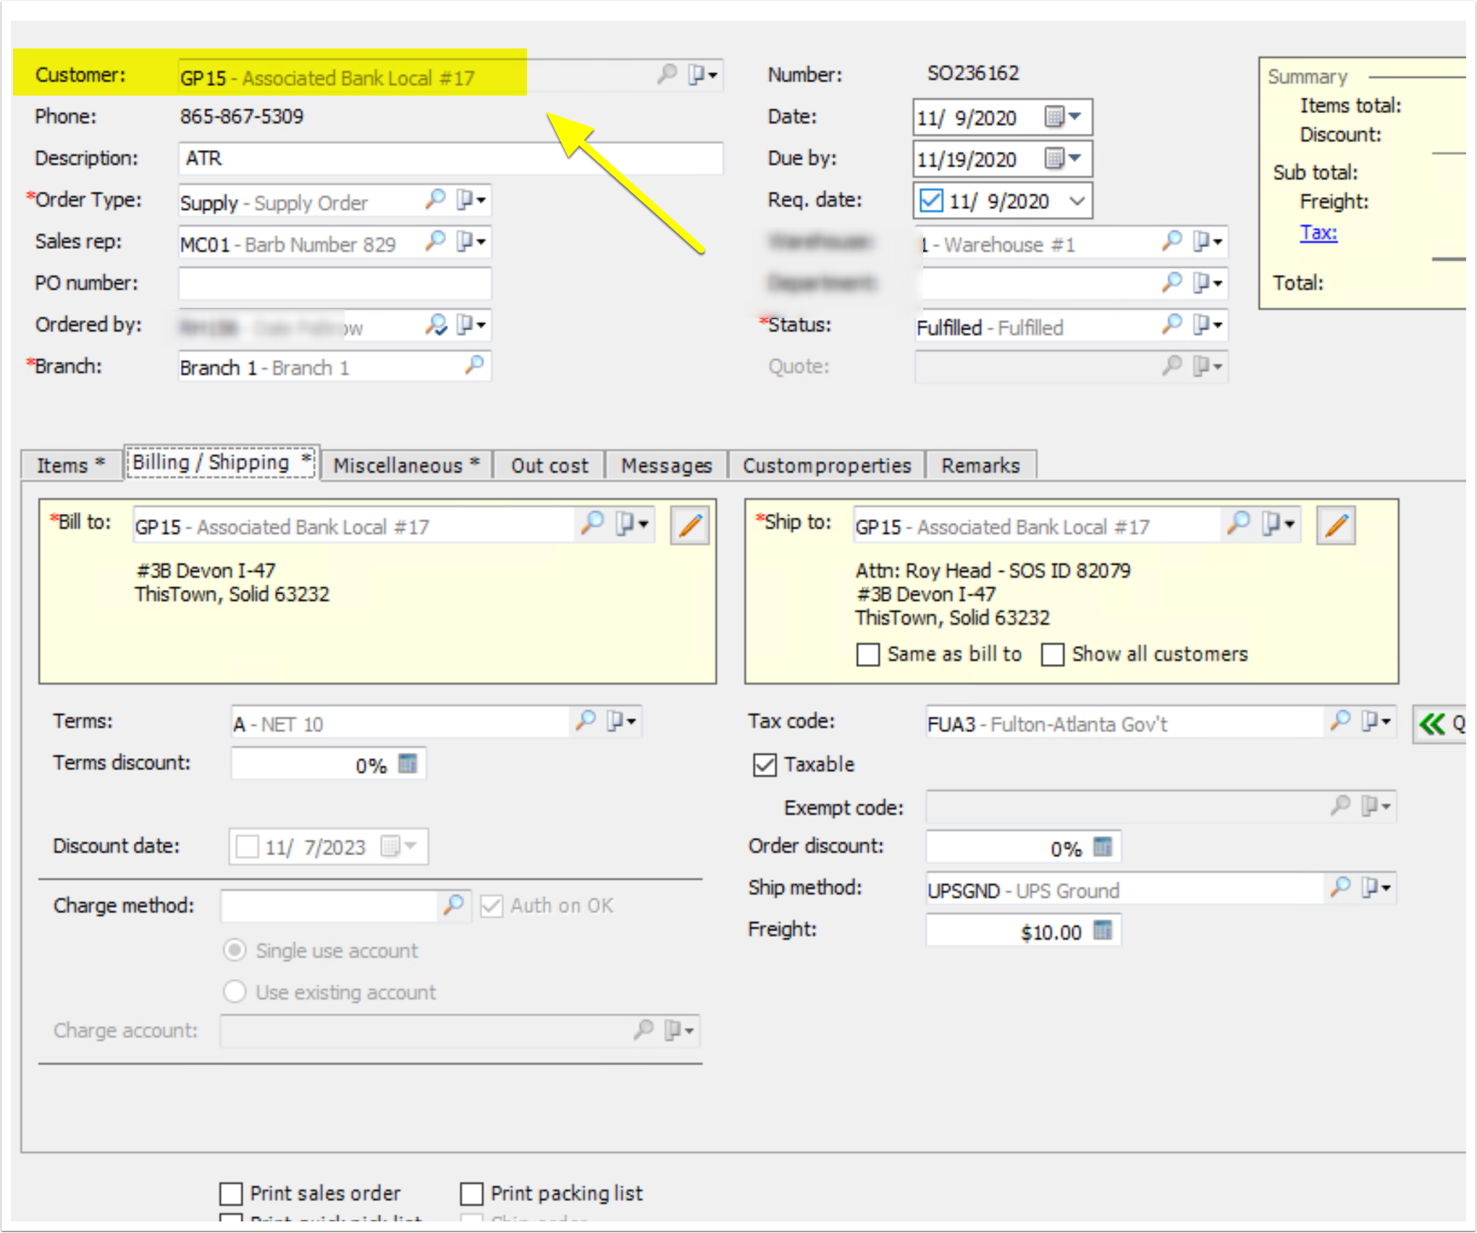Search Department field magnifier icon

1171,282
